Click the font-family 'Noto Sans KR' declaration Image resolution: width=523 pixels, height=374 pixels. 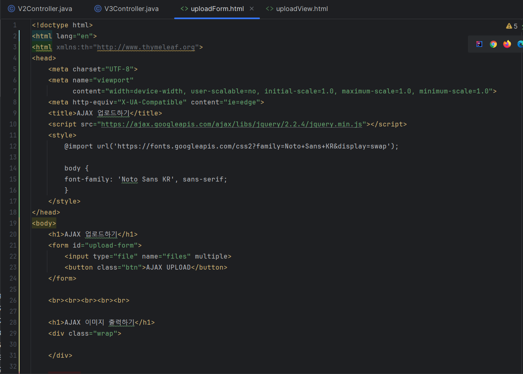146,179
